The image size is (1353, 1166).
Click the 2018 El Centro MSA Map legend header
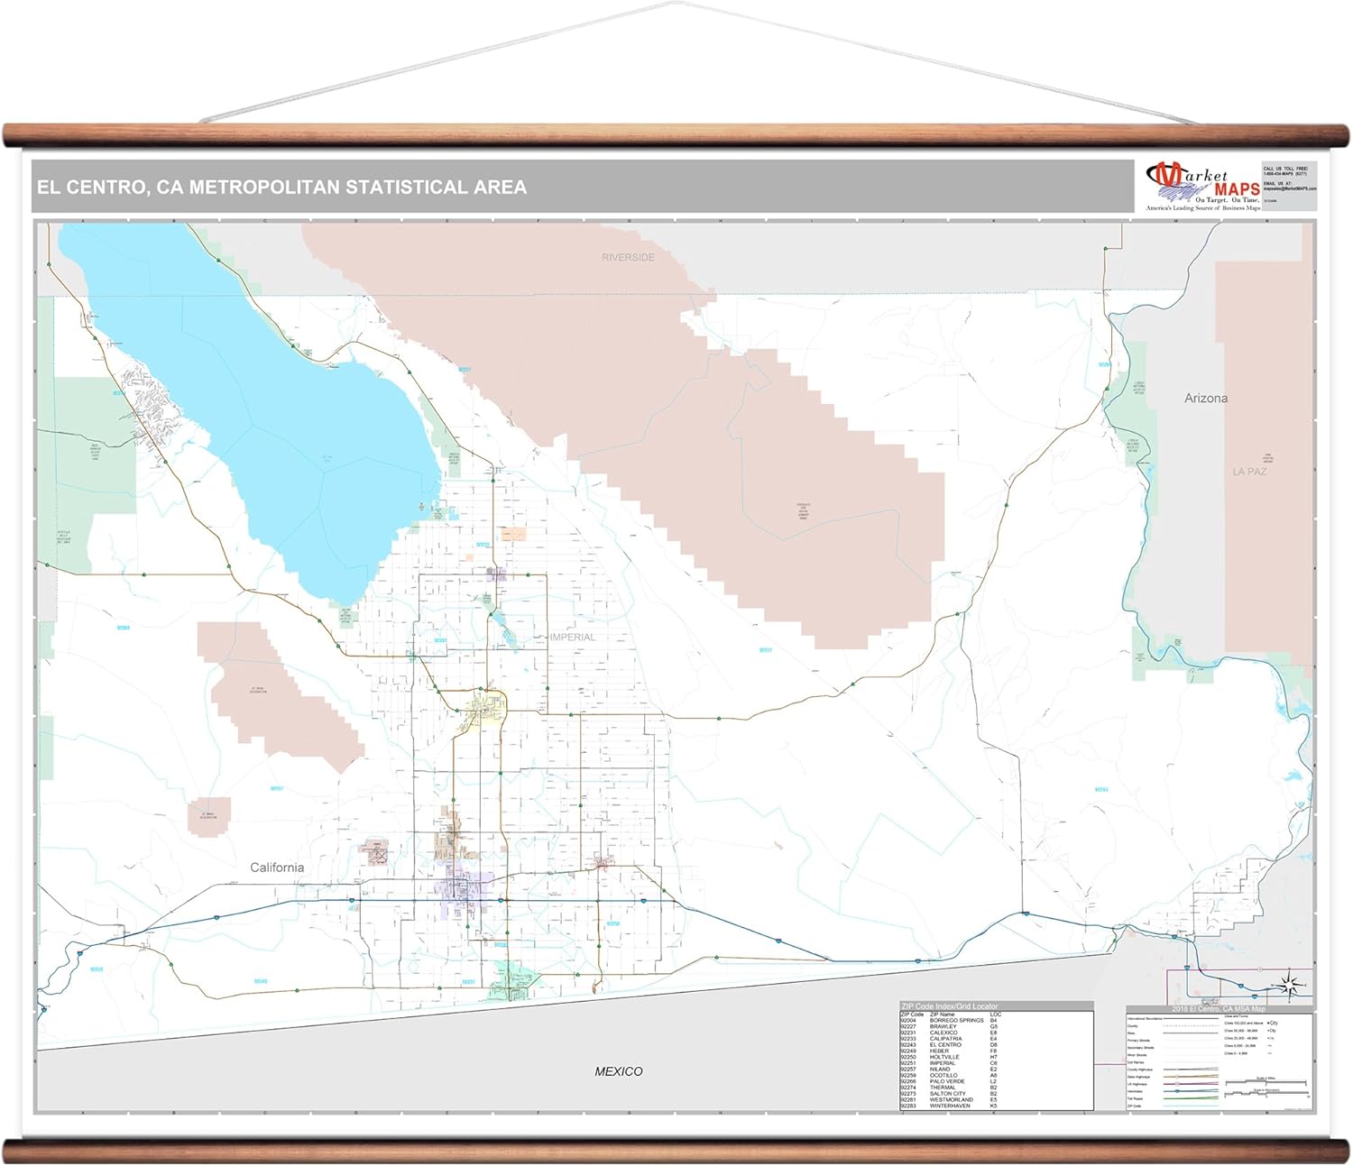click(1218, 1008)
